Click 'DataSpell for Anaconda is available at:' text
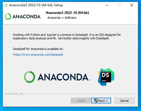The width and height of the screenshot is (141, 111). coord(38,49)
